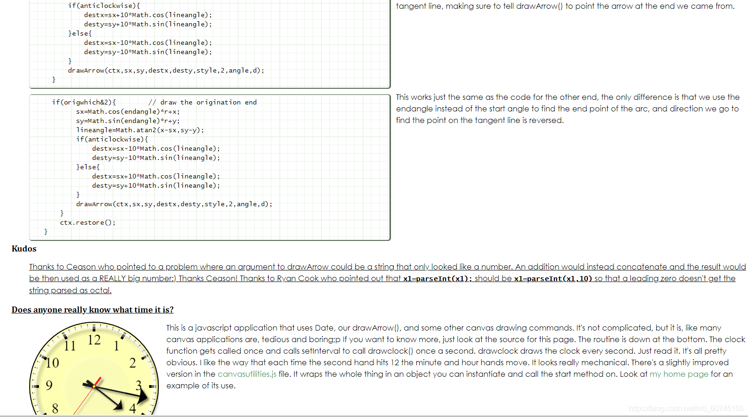Click 'if(anticlockwise){' in the second code block
The height and width of the screenshot is (417, 748).
(112, 139)
